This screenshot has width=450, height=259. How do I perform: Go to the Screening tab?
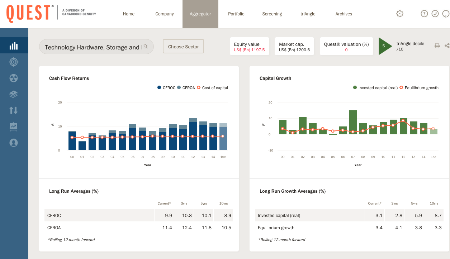click(272, 14)
